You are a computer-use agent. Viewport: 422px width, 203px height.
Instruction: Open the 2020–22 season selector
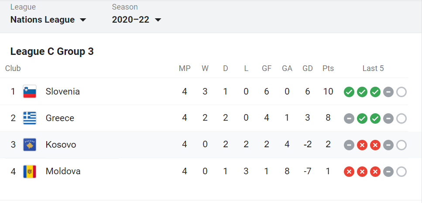[x=137, y=20]
